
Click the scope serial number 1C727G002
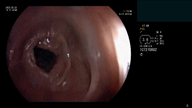tap(148, 49)
